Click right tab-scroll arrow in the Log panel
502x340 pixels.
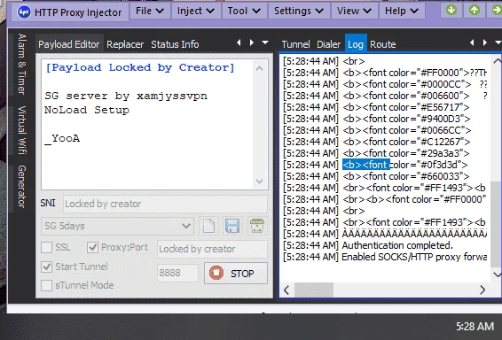point(485,42)
